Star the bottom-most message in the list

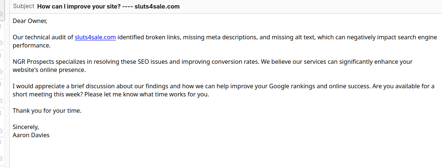[x=1, y=158]
